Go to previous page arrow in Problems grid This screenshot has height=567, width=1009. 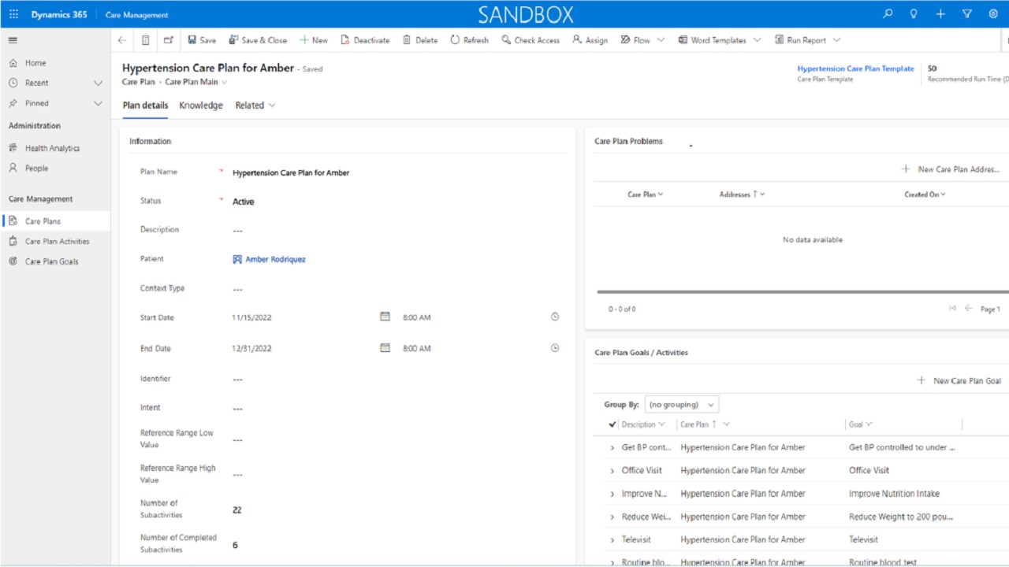[x=969, y=309]
